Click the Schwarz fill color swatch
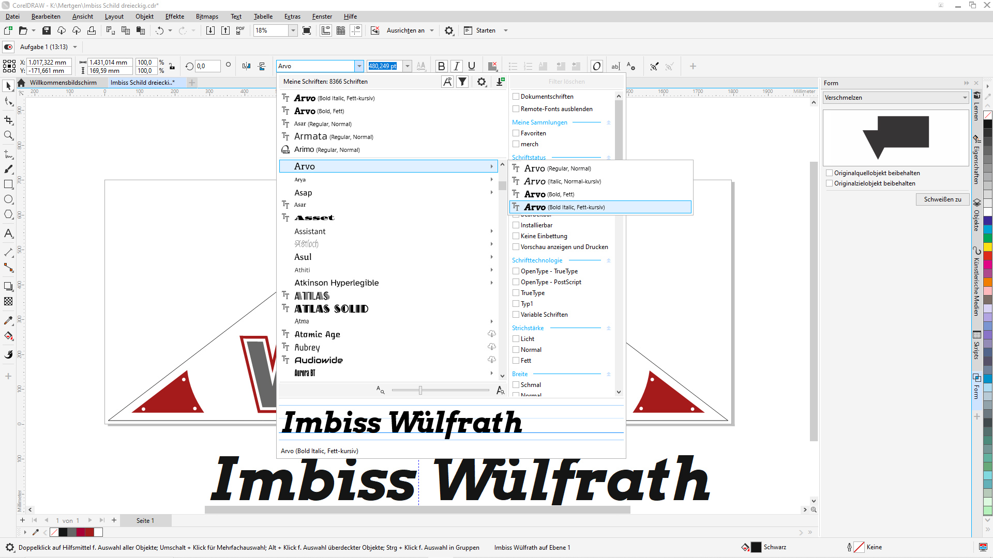 756,547
